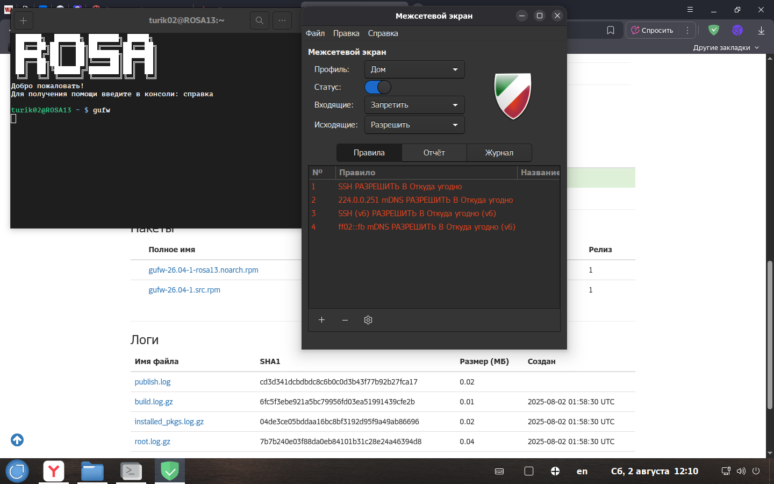Click the add rule plus icon
The height and width of the screenshot is (484, 774).
coord(321,320)
